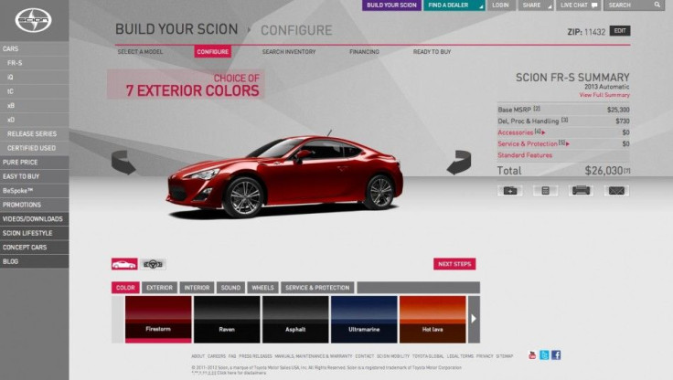Click the search magnifier icon
Screen dimensions: 673x380
click(657, 5)
